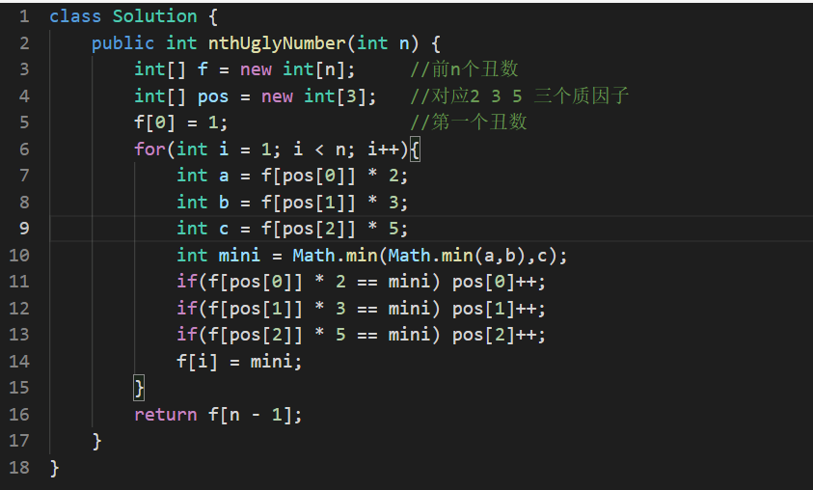The width and height of the screenshot is (813, 490).
Task: Click 'new int[3]' on line 4
Action: click(313, 96)
